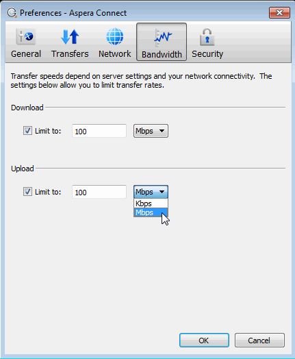The image size is (295, 359).
Task: Switch to the Security tab label
Action: (x=207, y=54)
